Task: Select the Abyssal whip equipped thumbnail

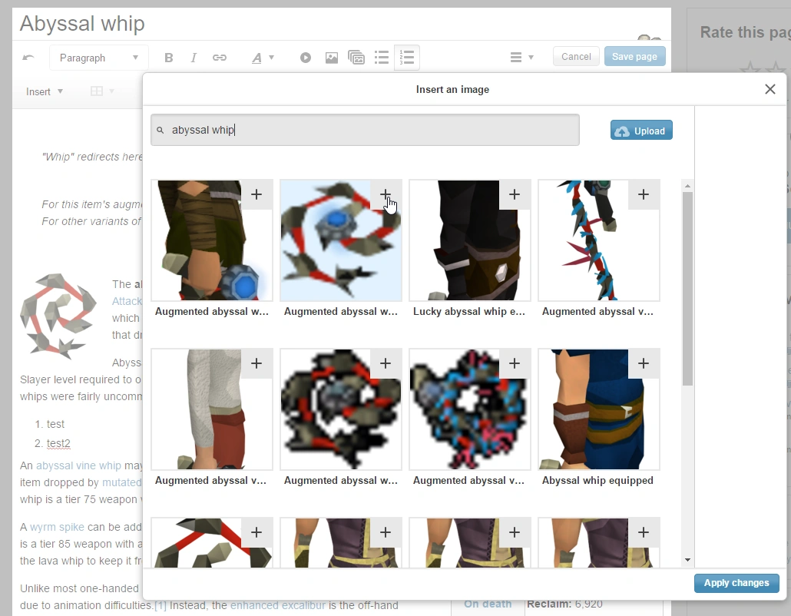Action: [x=599, y=409]
